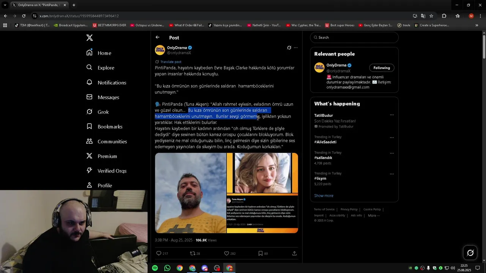
Task: Click the Grok icon on the post header
Action: [x=289, y=48]
